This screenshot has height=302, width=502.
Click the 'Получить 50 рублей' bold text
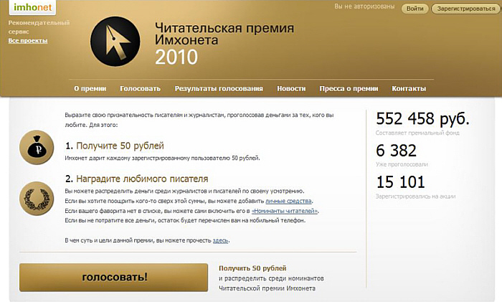click(x=252, y=268)
